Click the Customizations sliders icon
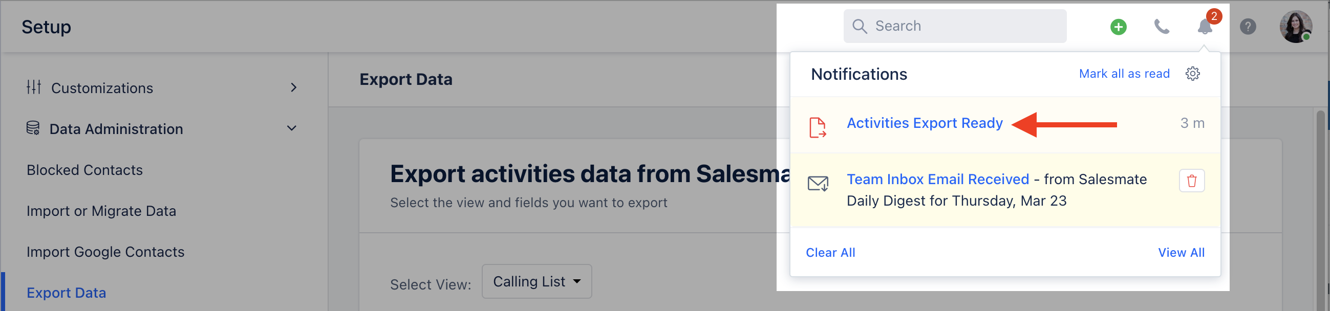This screenshot has height=311, width=1330. point(34,87)
